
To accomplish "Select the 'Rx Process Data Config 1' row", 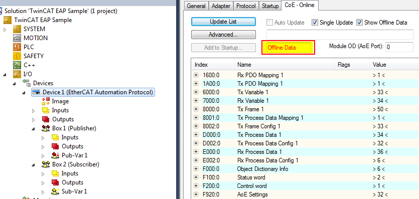I will click(305, 160).
